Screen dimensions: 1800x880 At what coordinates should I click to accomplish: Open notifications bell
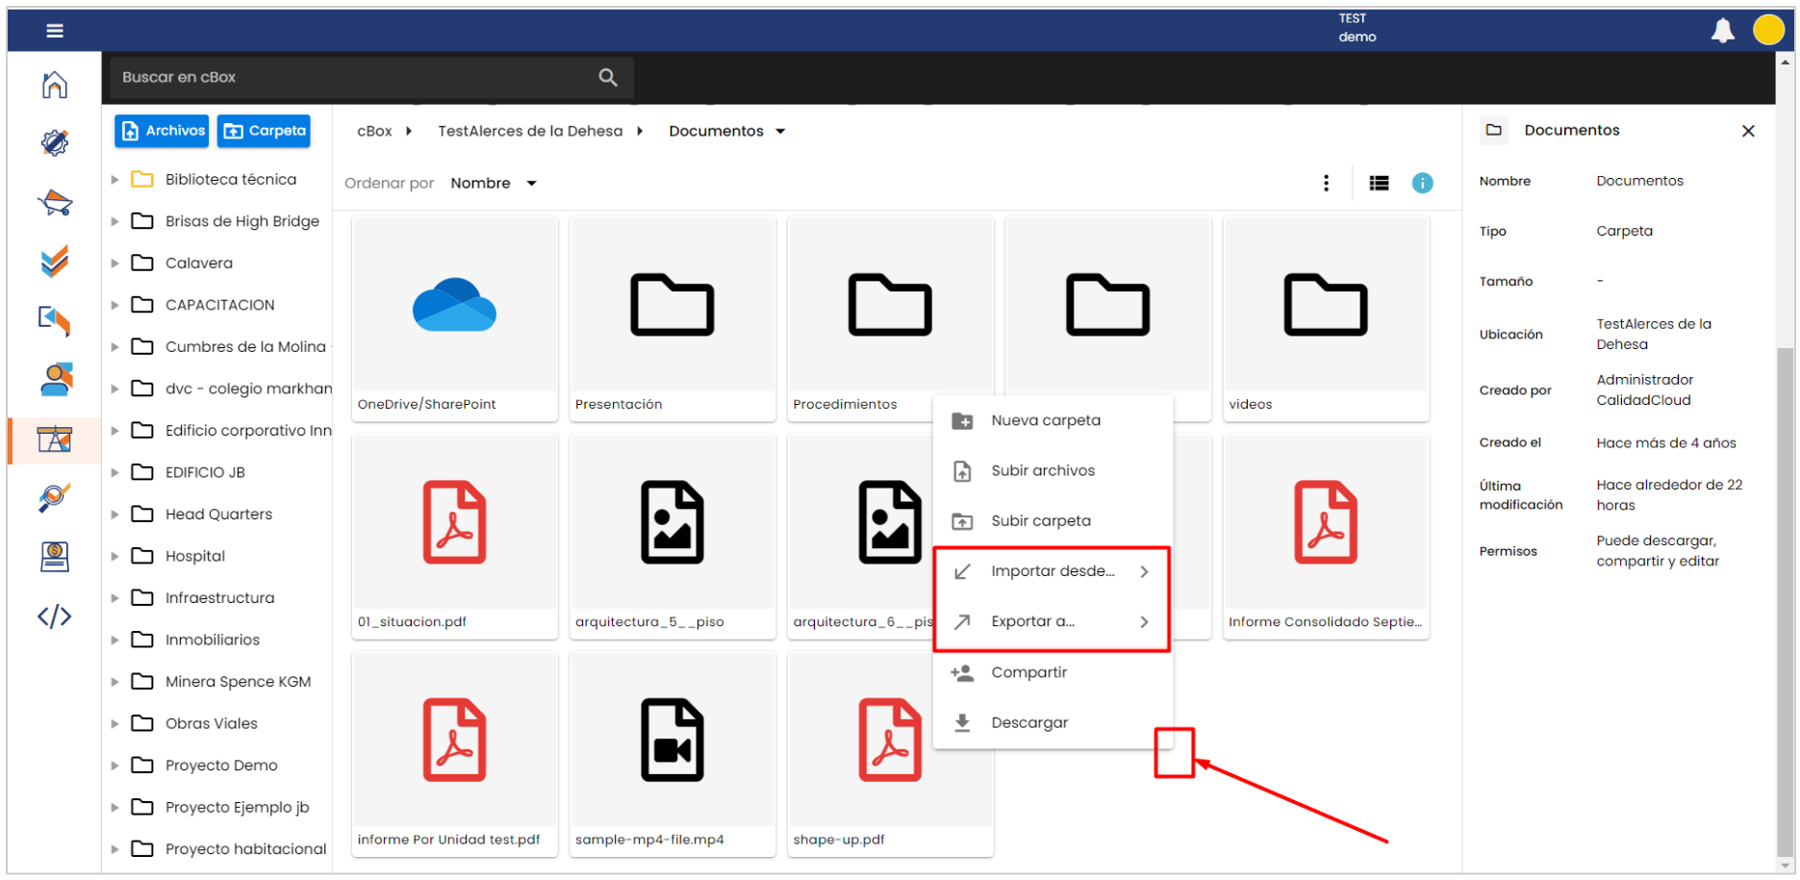click(1722, 31)
